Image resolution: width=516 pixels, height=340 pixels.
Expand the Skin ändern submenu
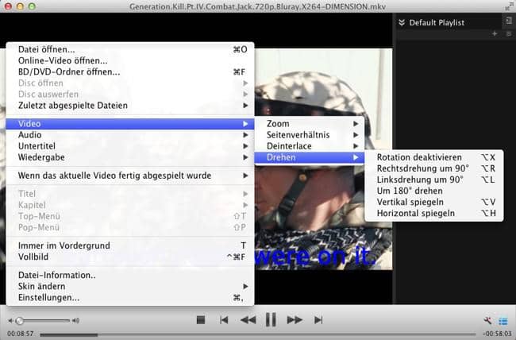pyautogui.click(x=130, y=286)
